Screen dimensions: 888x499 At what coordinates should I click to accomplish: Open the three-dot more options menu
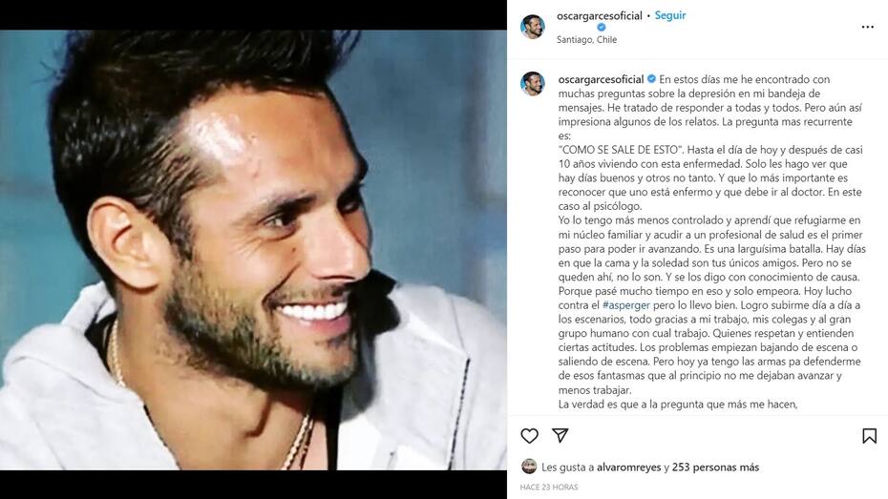868,27
